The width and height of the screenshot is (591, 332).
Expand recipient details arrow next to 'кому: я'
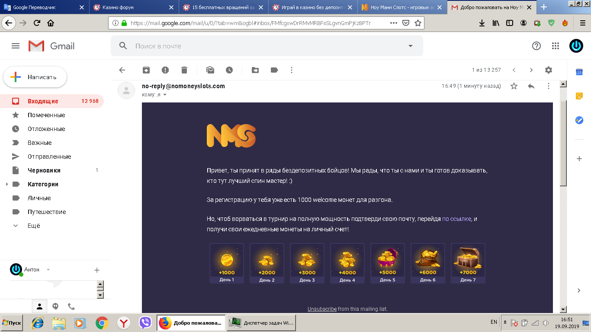(x=165, y=95)
